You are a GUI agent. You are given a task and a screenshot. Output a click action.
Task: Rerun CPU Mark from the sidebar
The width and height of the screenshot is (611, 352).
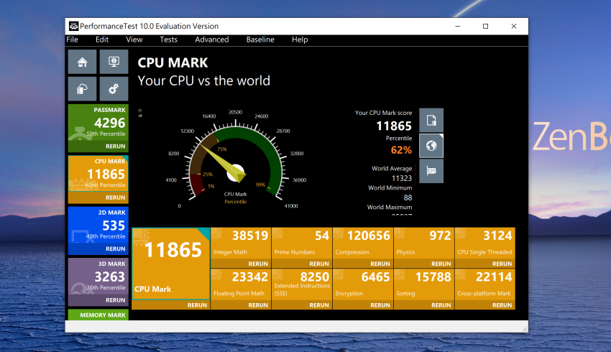(x=115, y=198)
